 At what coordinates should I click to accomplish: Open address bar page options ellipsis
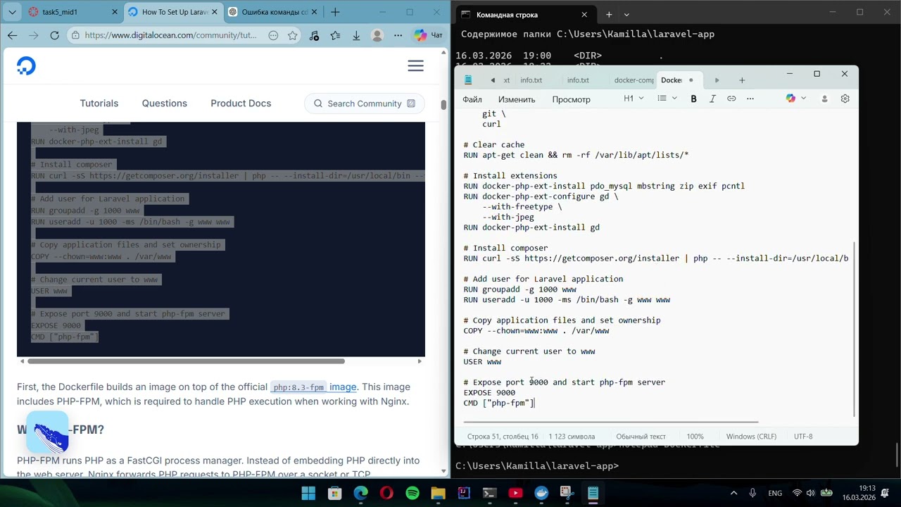coord(273,35)
